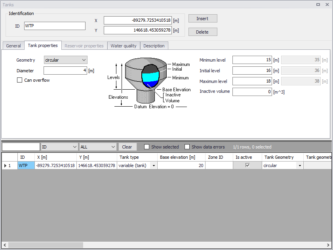
Task: Click the horizontal scrollbar left arrow
Action: point(5,245)
